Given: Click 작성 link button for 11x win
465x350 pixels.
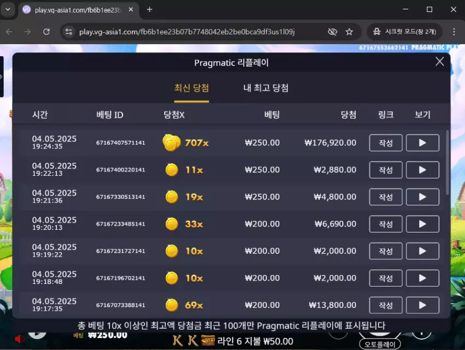Looking at the screenshot, I should [386, 170].
